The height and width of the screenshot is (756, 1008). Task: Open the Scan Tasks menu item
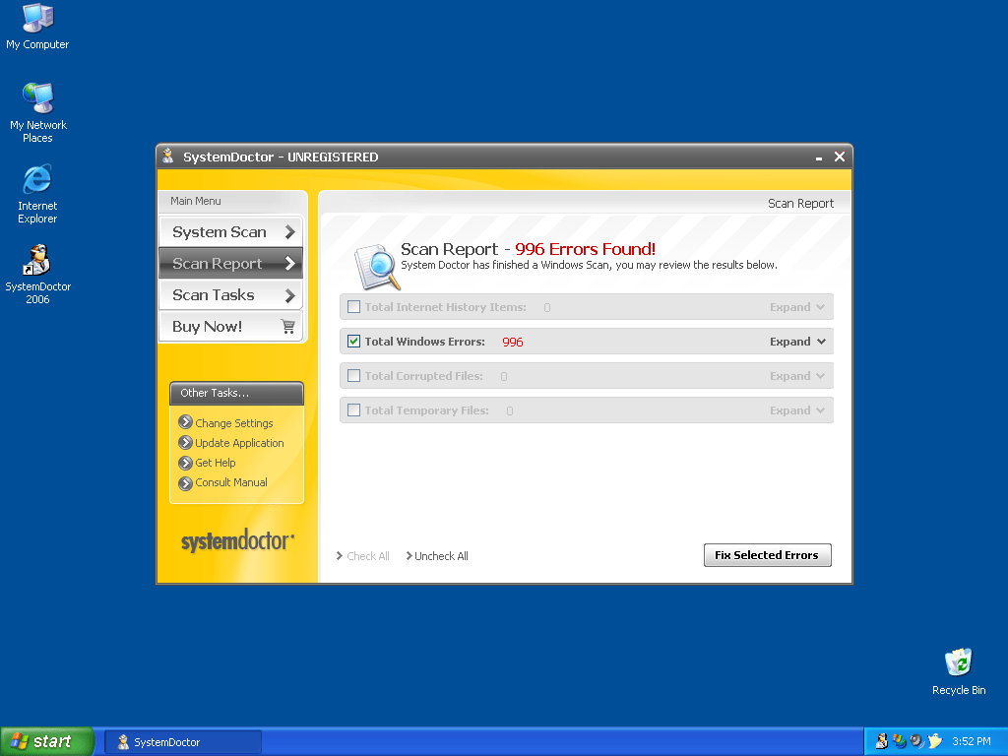pos(230,295)
